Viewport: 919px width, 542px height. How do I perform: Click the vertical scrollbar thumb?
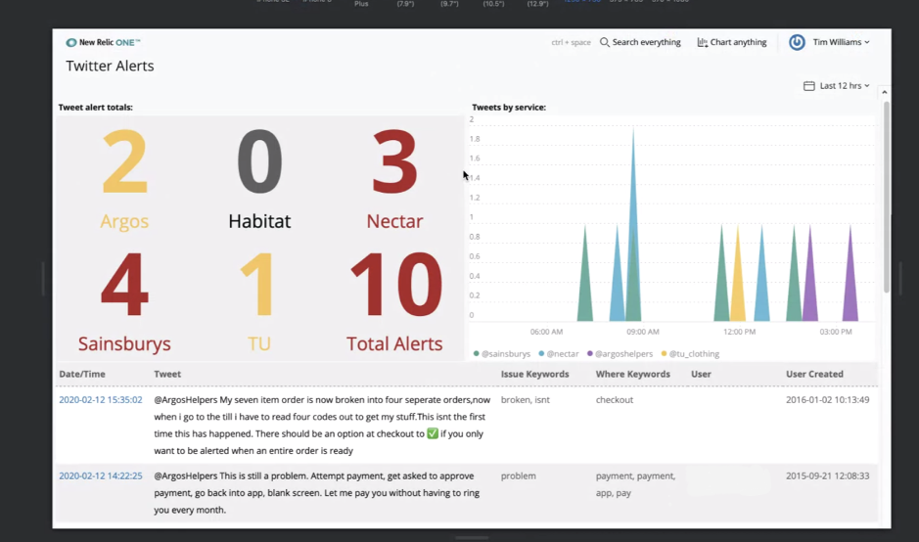point(886,197)
